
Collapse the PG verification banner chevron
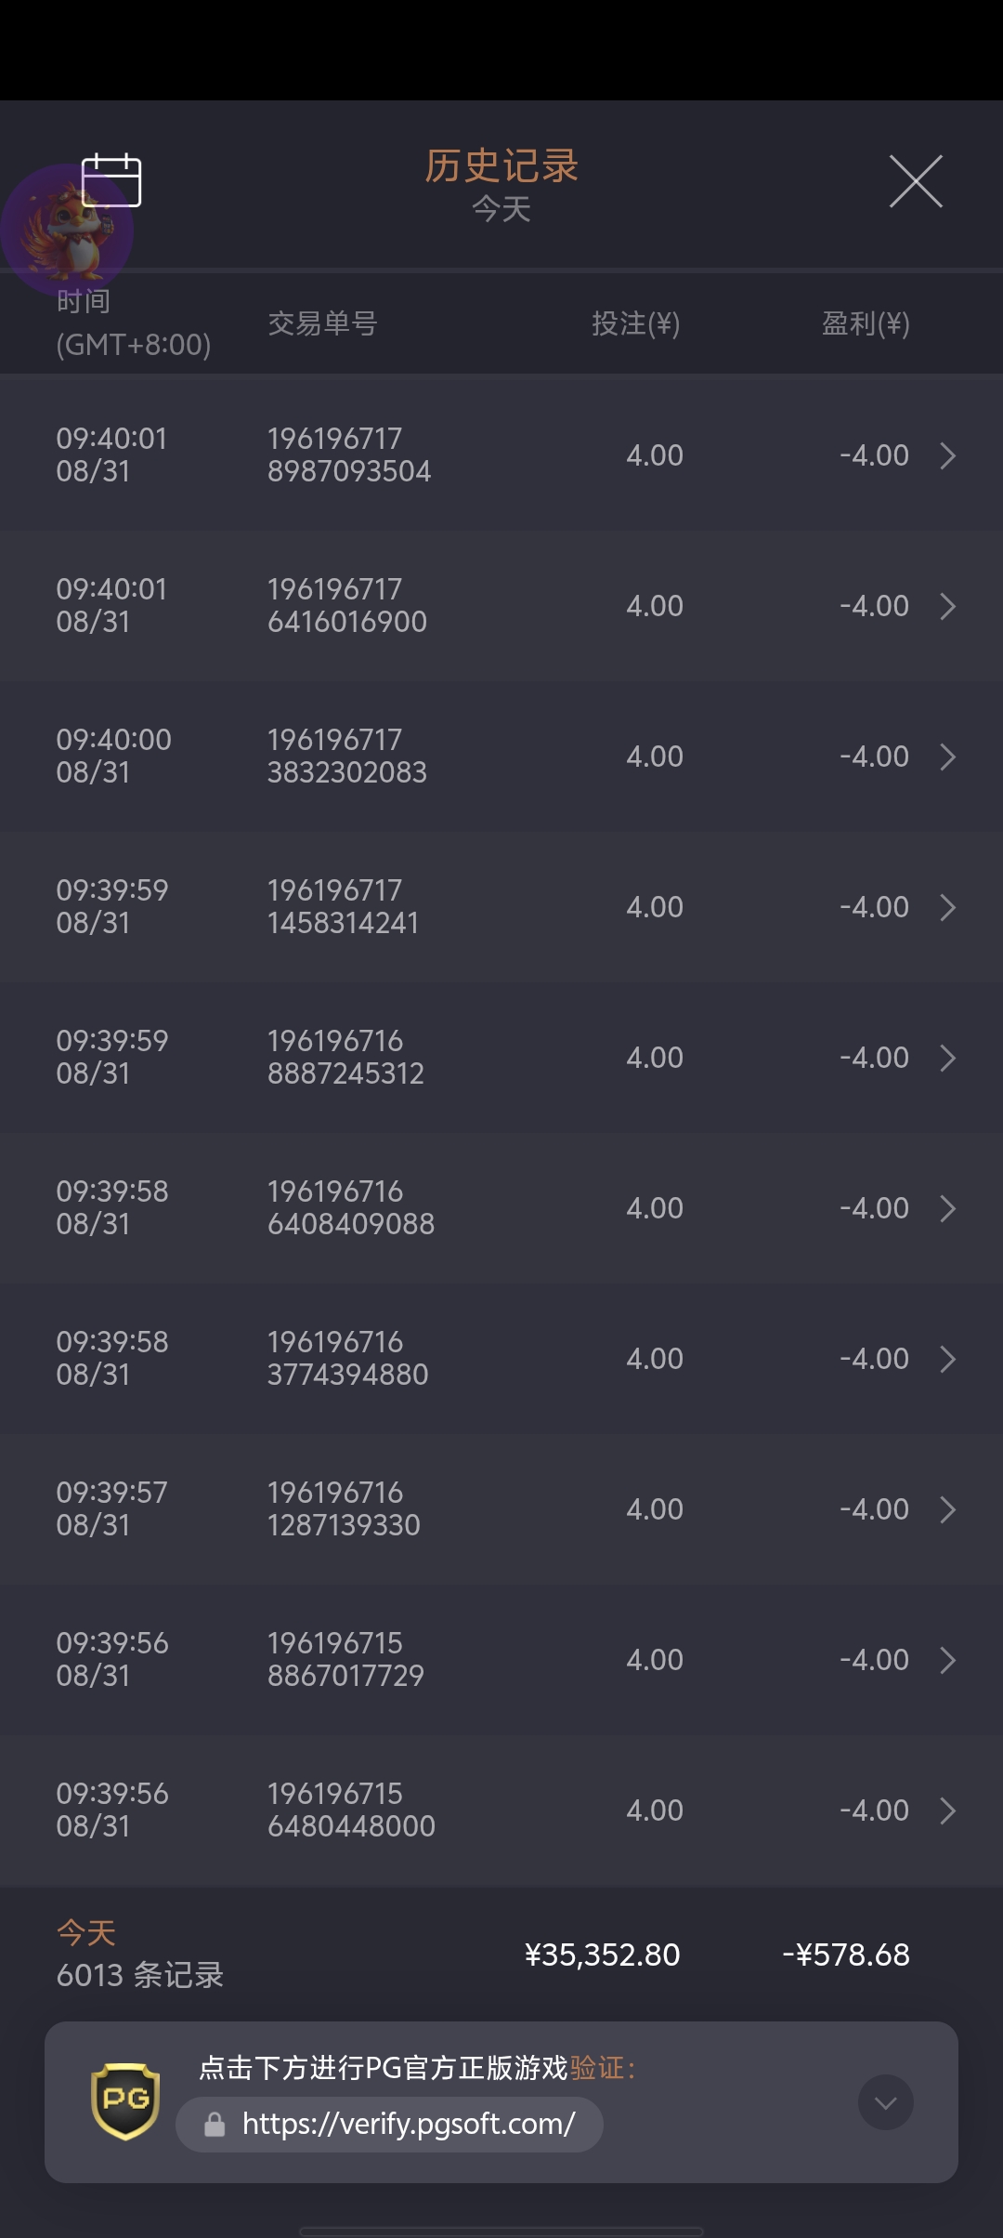point(885,2102)
